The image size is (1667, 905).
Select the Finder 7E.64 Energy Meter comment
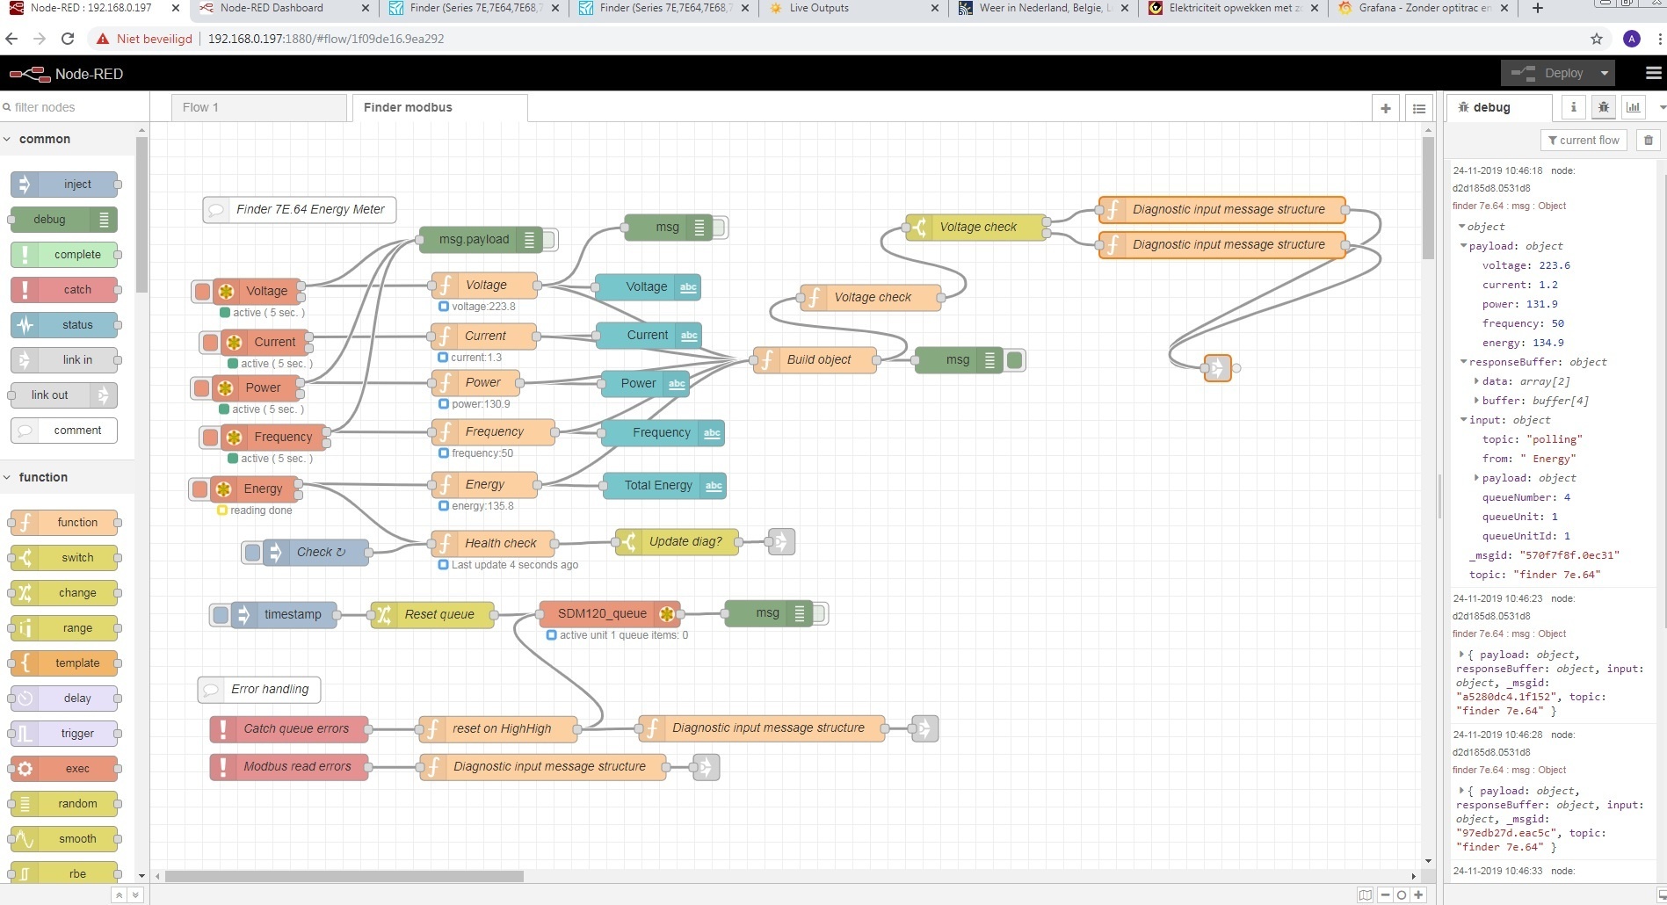point(299,209)
